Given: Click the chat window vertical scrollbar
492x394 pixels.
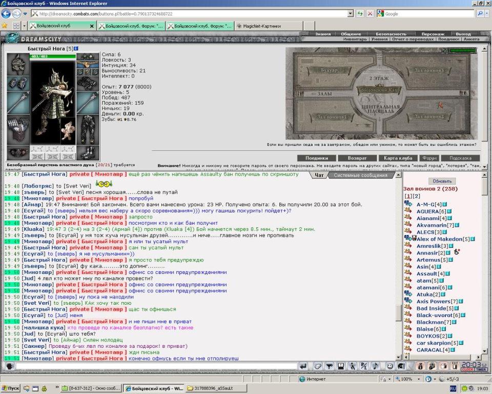Looking at the screenshot, I should 399,266.
